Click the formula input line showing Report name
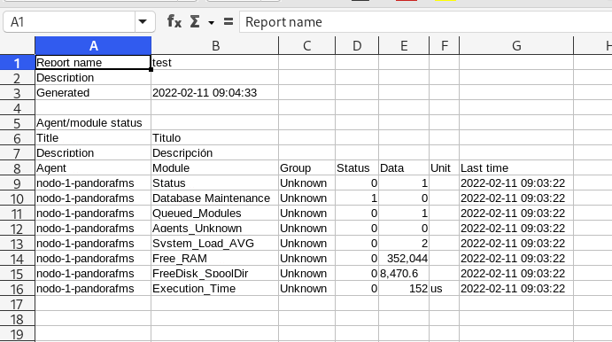Screen dimensions: 612x342 [x=425, y=22]
